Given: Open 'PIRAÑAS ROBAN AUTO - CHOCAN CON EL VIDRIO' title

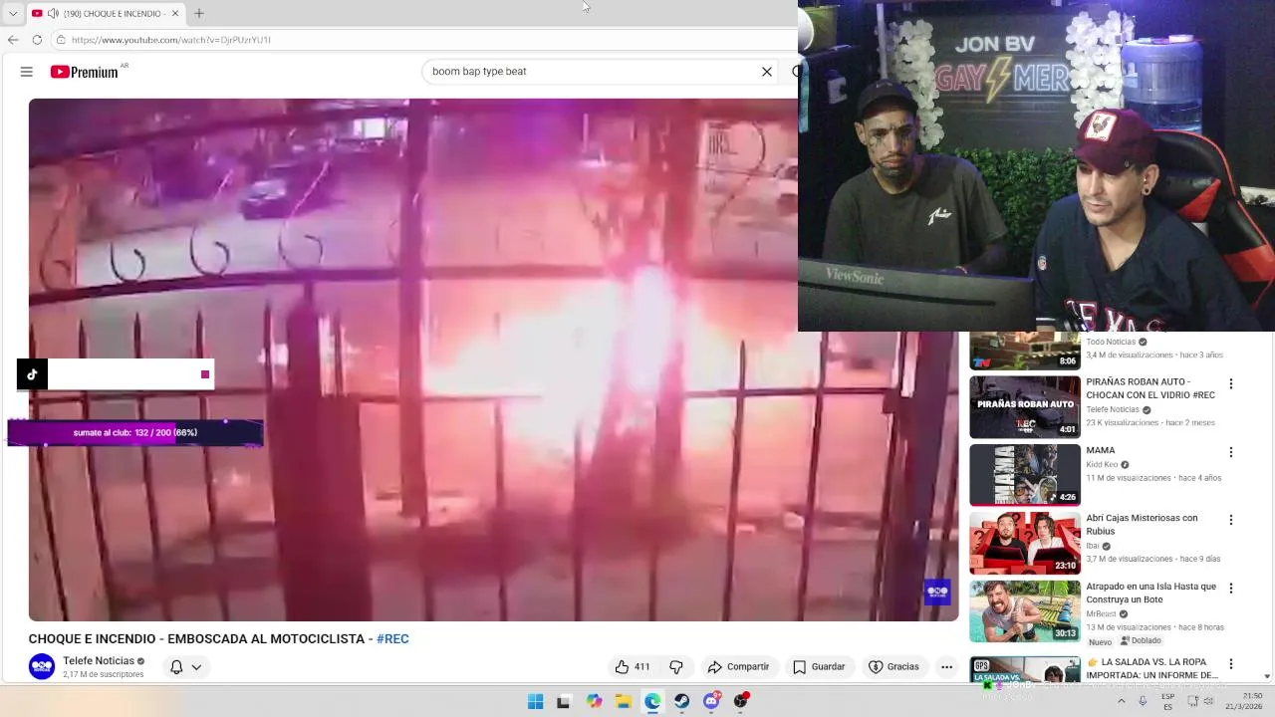Looking at the screenshot, I should point(1150,388).
